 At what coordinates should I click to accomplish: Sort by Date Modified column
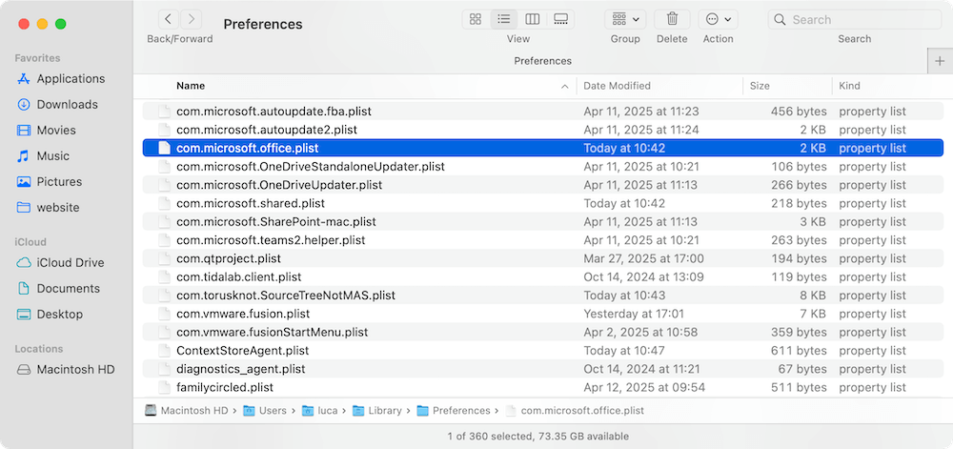pyautogui.click(x=617, y=86)
